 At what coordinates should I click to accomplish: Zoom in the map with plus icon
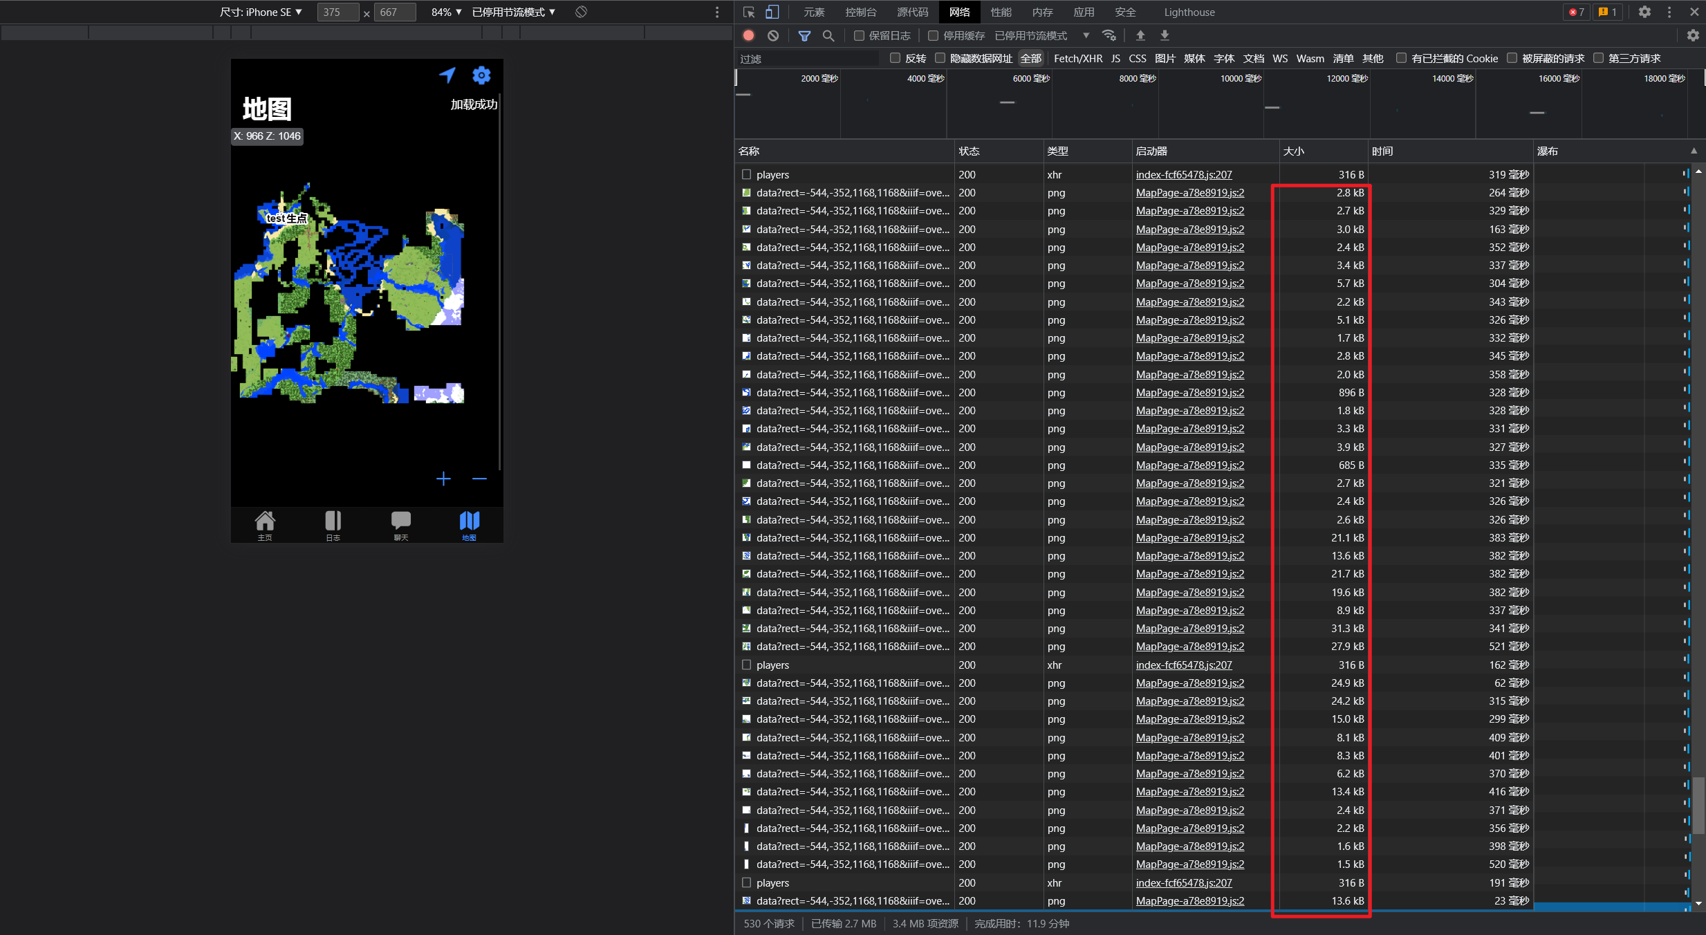[443, 479]
